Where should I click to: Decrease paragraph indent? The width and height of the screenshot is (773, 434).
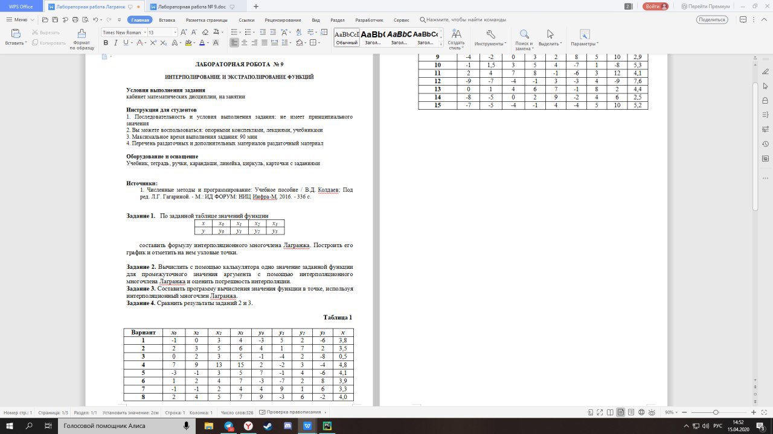(264, 33)
